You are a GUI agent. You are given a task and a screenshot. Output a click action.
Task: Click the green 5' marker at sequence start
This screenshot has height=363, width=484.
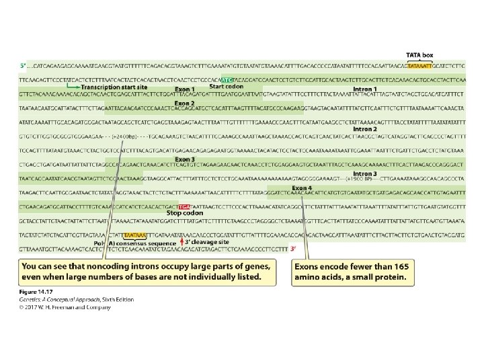tap(23, 66)
